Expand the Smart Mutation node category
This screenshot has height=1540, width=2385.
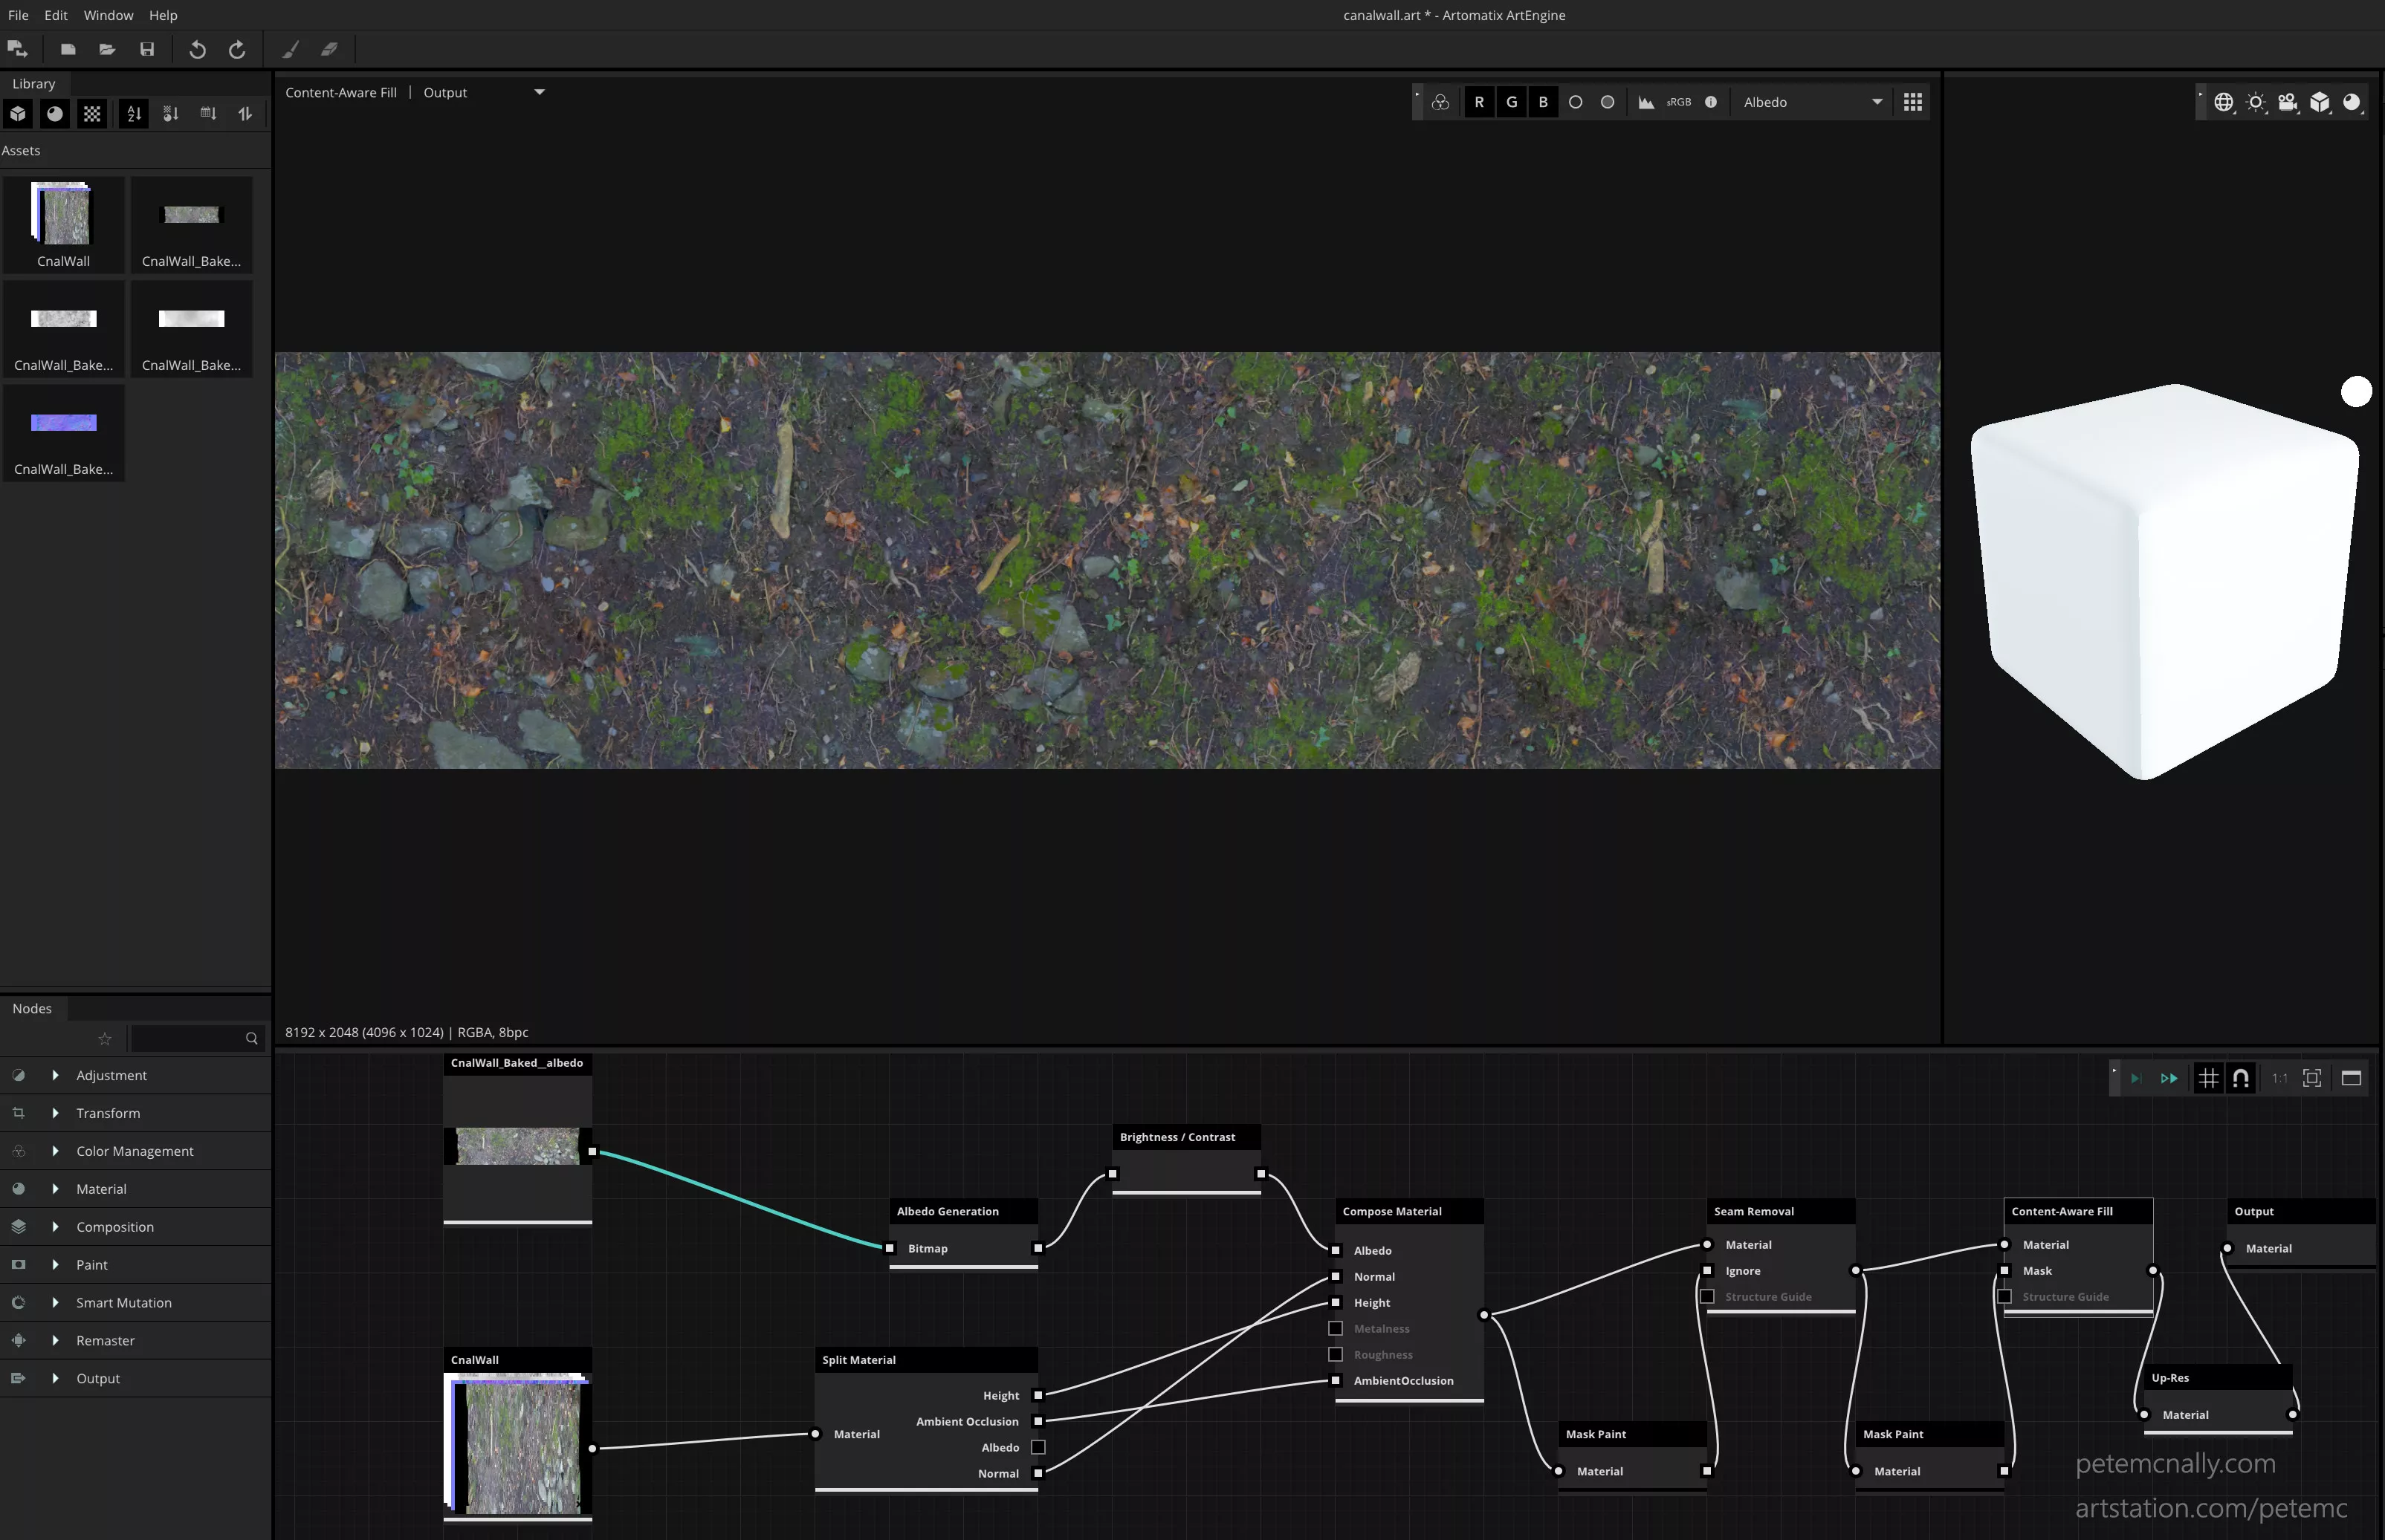coord(55,1302)
